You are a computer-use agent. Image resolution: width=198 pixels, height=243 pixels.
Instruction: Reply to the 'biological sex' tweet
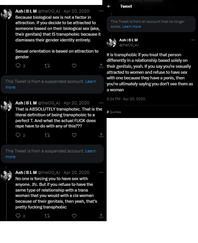pyautogui.click(x=18, y=66)
